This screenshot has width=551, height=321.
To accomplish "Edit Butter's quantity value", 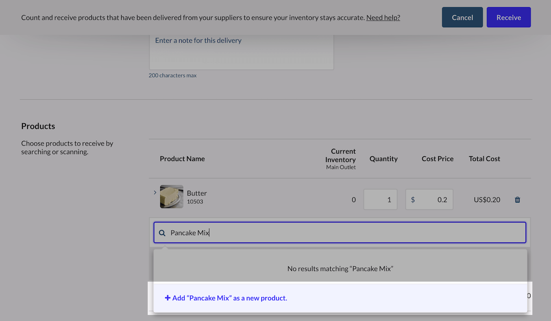I will click(380, 199).
